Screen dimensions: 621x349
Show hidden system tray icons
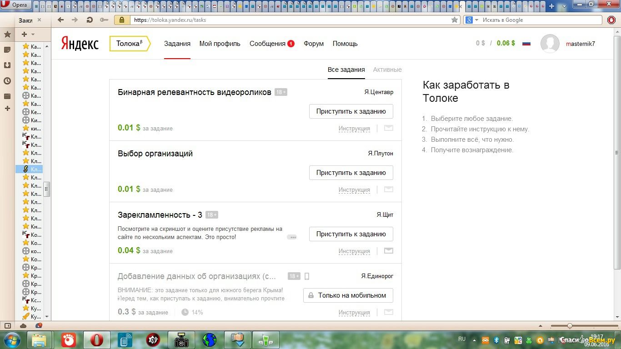point(474,340)
